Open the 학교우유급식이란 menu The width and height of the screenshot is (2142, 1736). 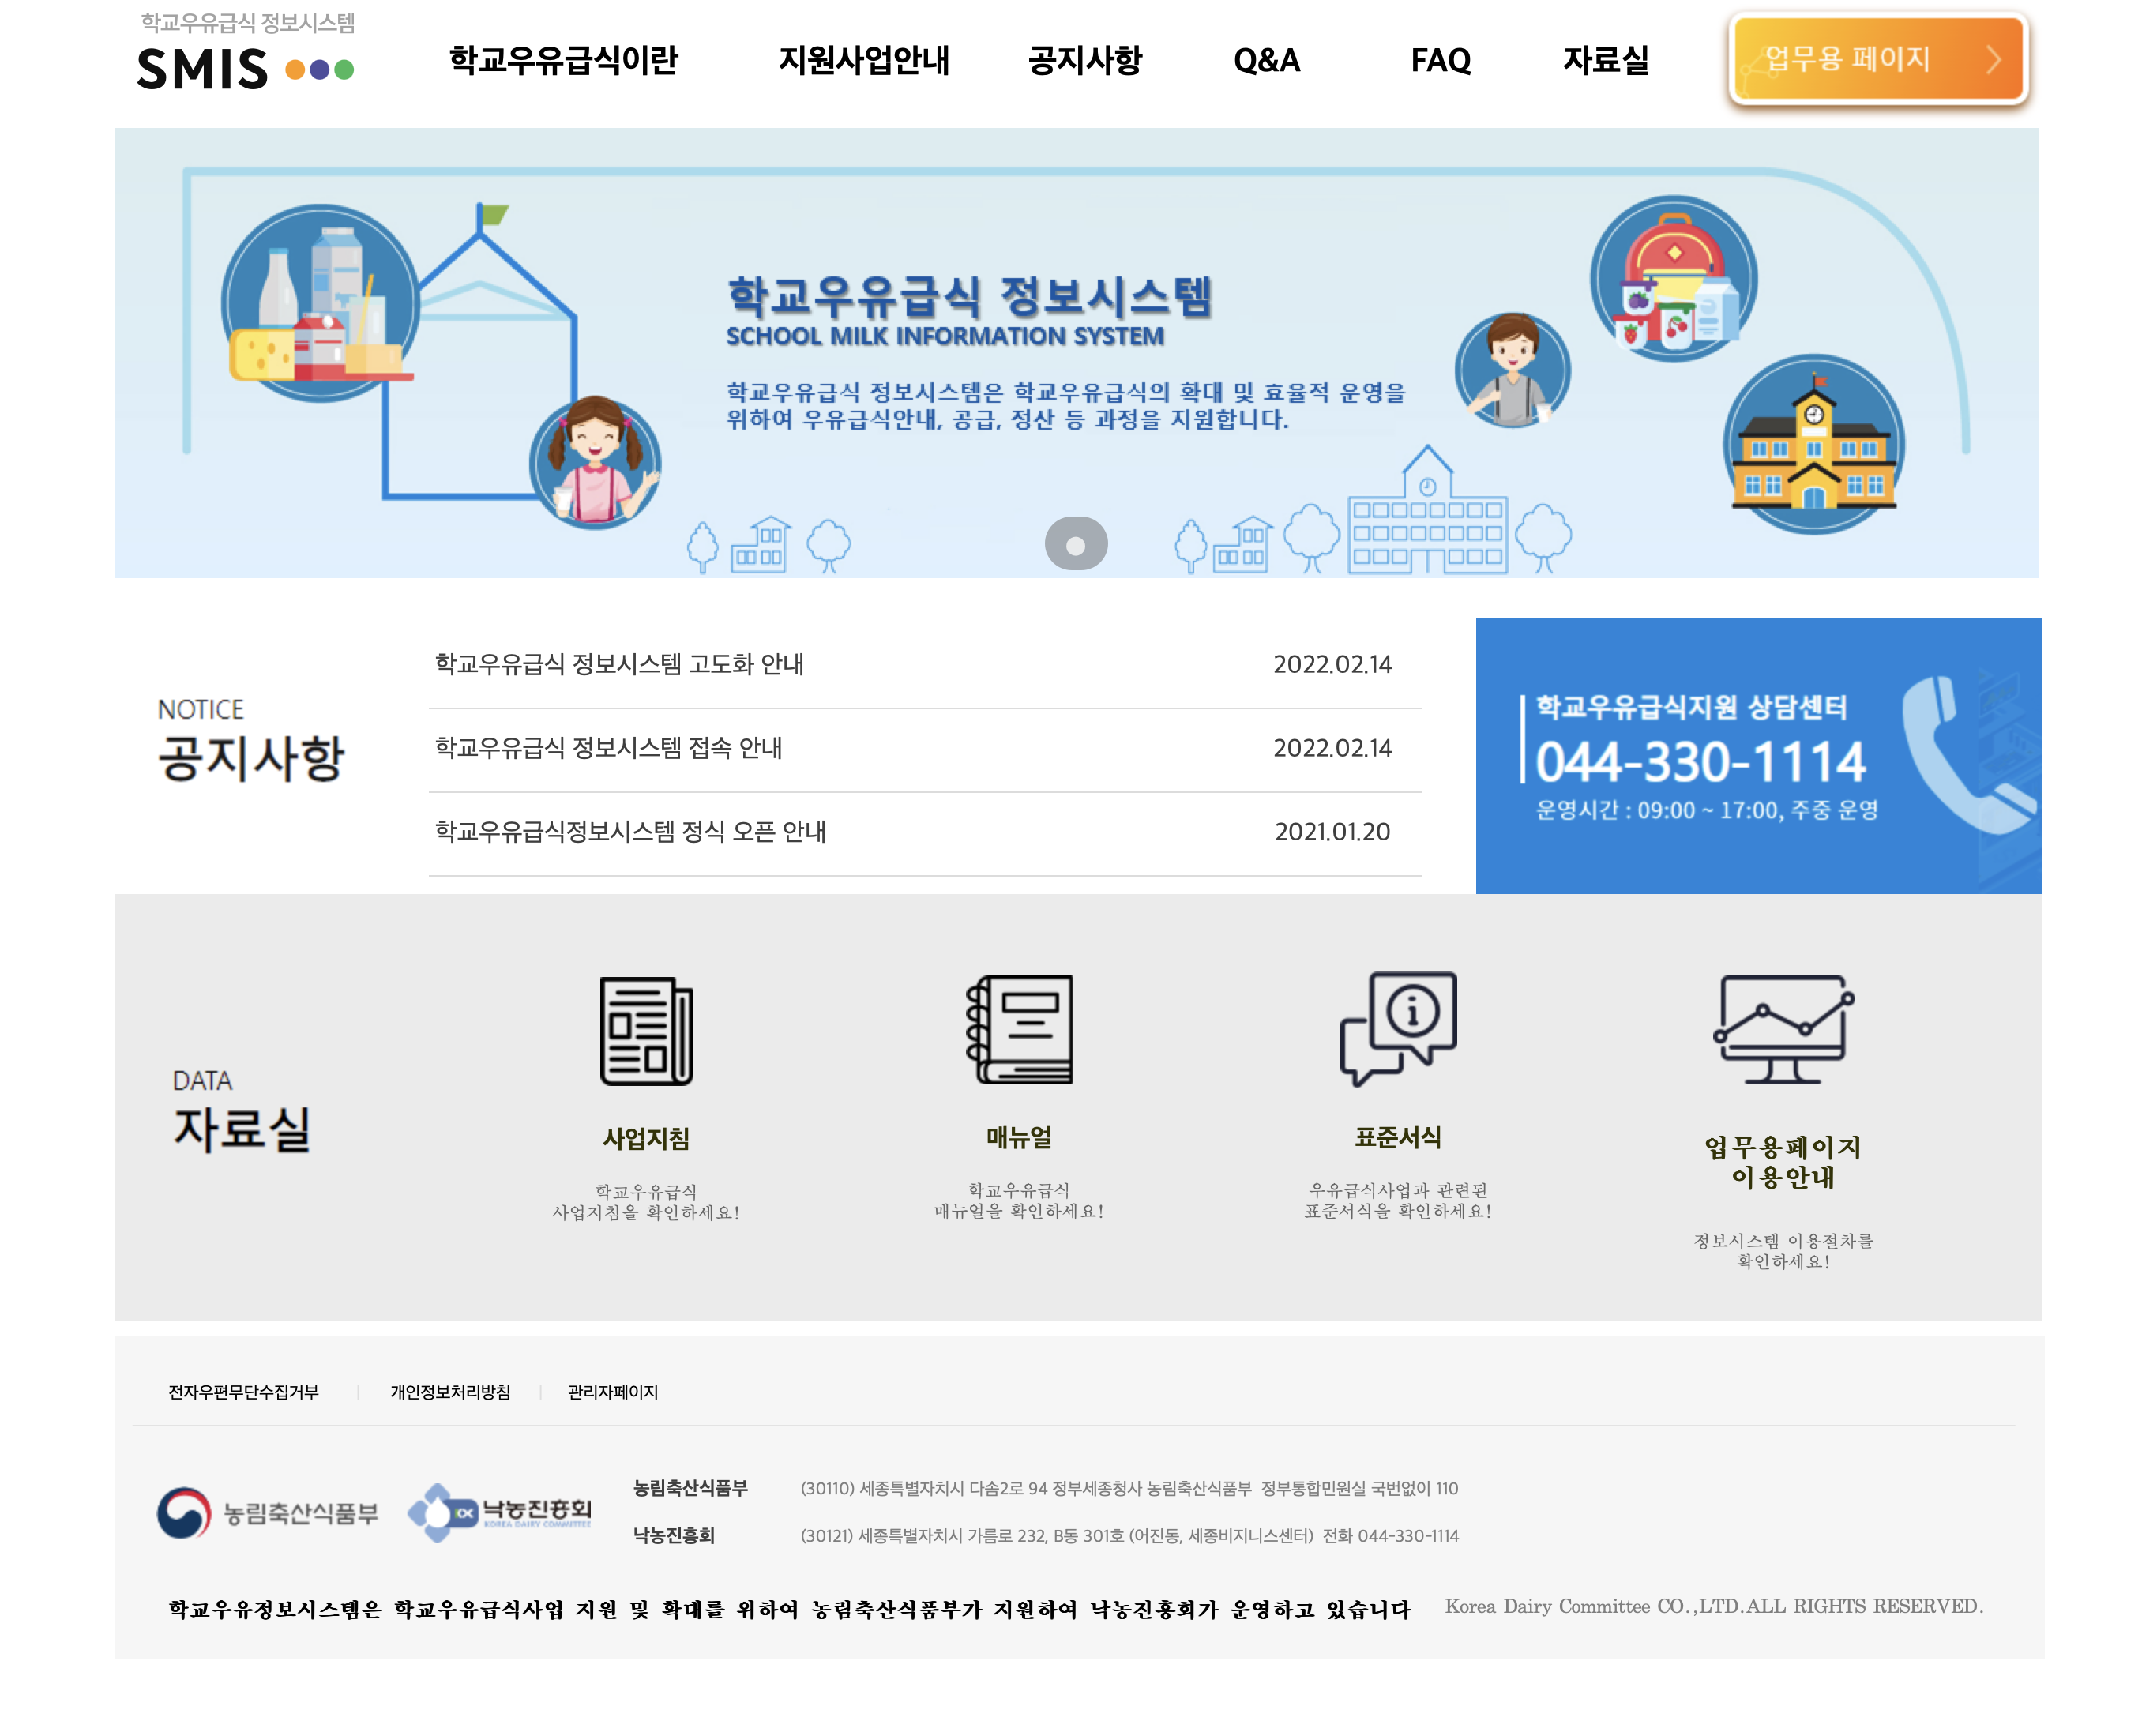point(563,62)
